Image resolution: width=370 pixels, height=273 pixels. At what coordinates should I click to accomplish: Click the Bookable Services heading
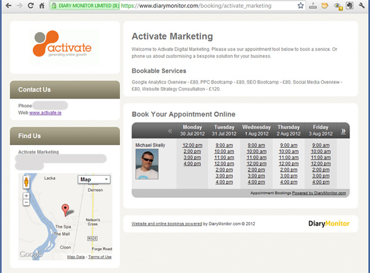click(159, 71)
